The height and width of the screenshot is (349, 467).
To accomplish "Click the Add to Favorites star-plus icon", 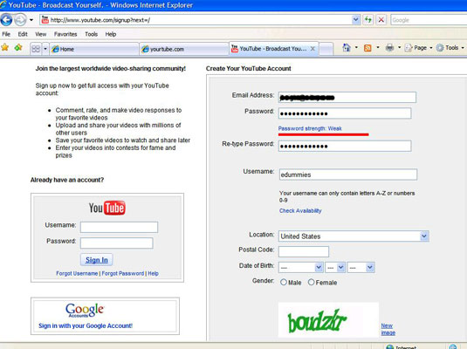I will [x=18, y=47].
